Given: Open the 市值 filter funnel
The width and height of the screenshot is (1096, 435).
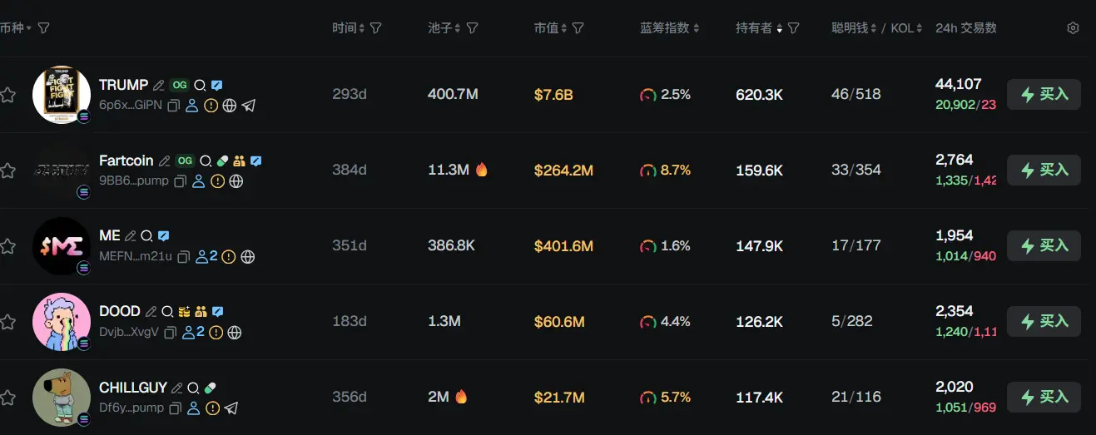Looking at the screenshot, I should [578, 28].
